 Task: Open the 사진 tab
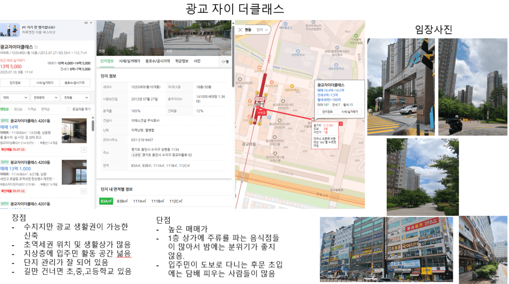(197, 61)
